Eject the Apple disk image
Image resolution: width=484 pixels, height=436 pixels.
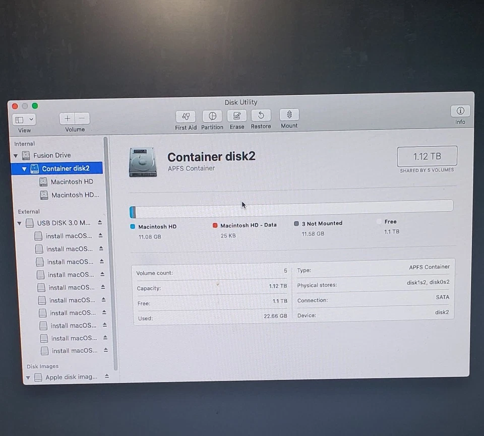[106, 376]
